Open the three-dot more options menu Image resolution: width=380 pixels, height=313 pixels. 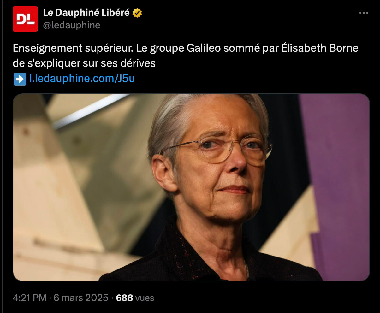coord(364,13)
